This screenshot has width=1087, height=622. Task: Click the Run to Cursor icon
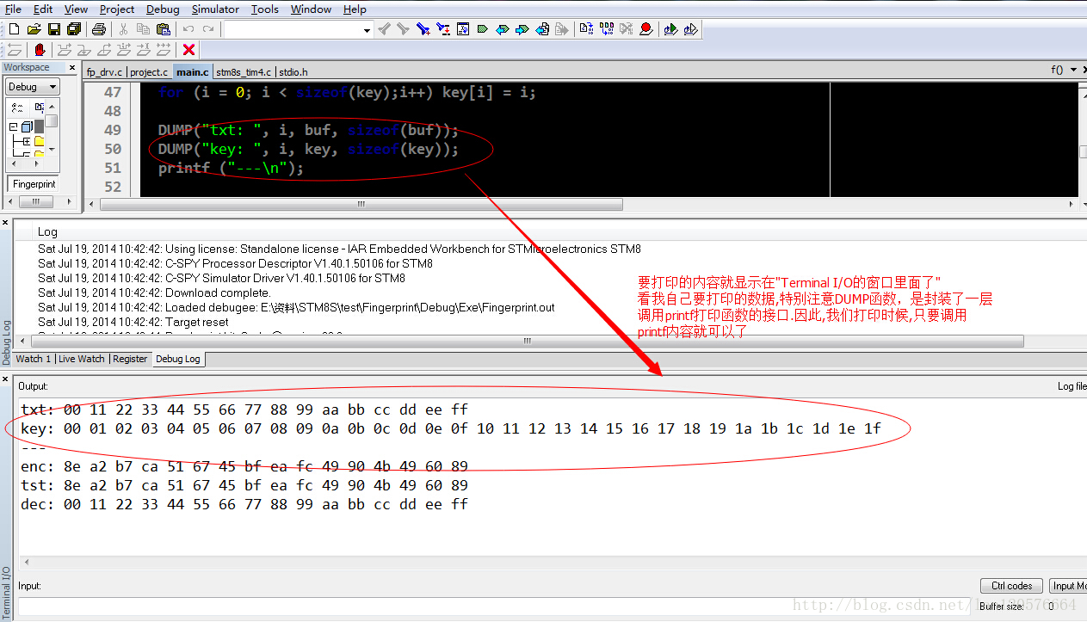[x=144, y=50]
